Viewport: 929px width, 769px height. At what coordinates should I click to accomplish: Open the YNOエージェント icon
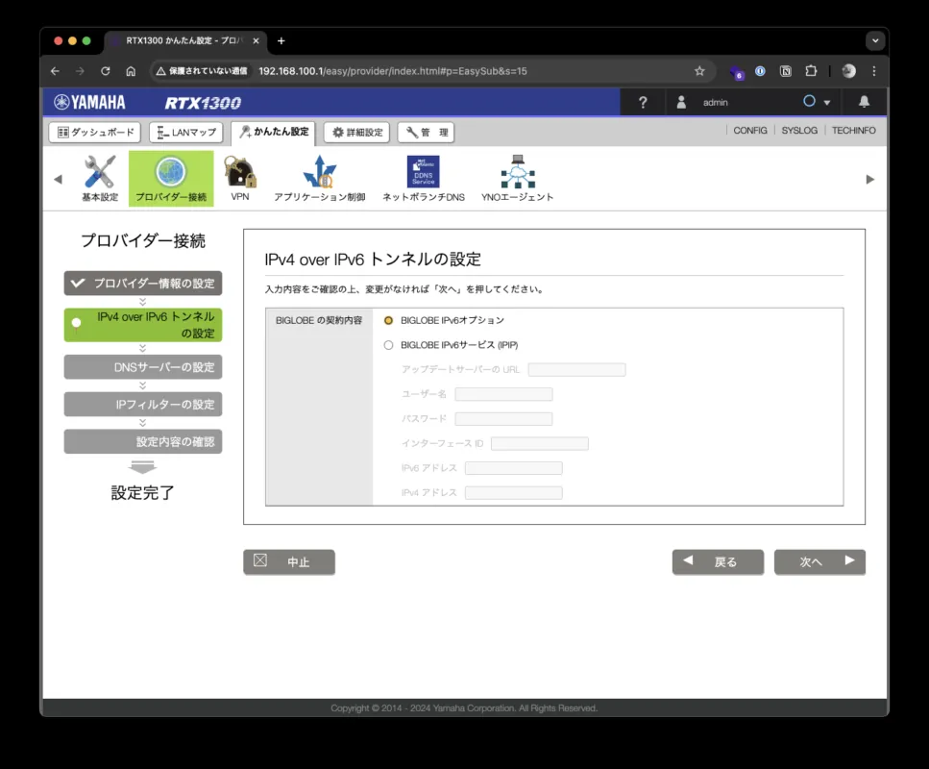pyautogui.click(x=517, y=173)
